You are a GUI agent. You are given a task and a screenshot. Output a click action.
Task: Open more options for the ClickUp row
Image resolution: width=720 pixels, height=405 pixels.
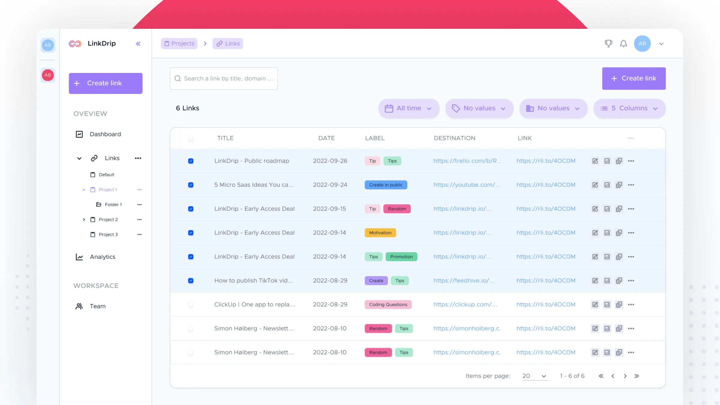(631, 304)
